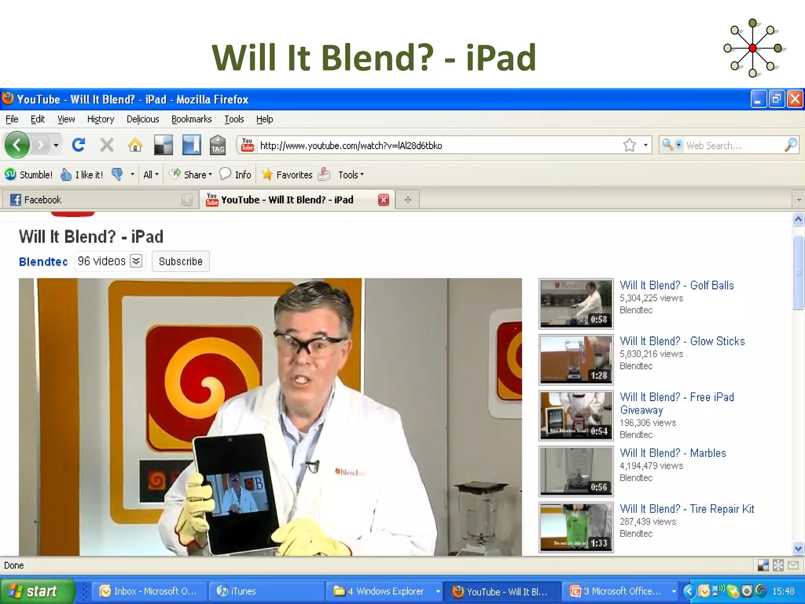Viewport: 805px width, 604px height.
Task: Open the search engine selector dropdown
Action: point(679,145)
